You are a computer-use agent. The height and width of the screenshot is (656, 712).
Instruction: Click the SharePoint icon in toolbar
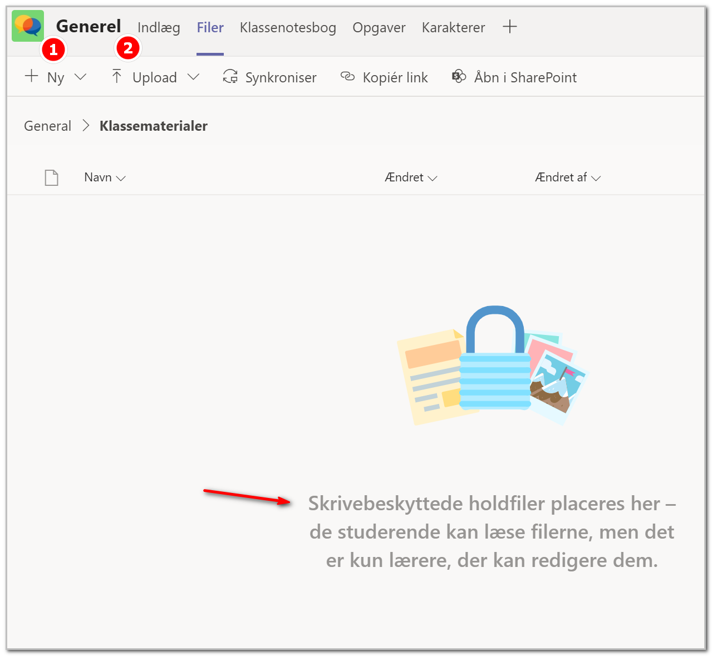pos(459,76)
